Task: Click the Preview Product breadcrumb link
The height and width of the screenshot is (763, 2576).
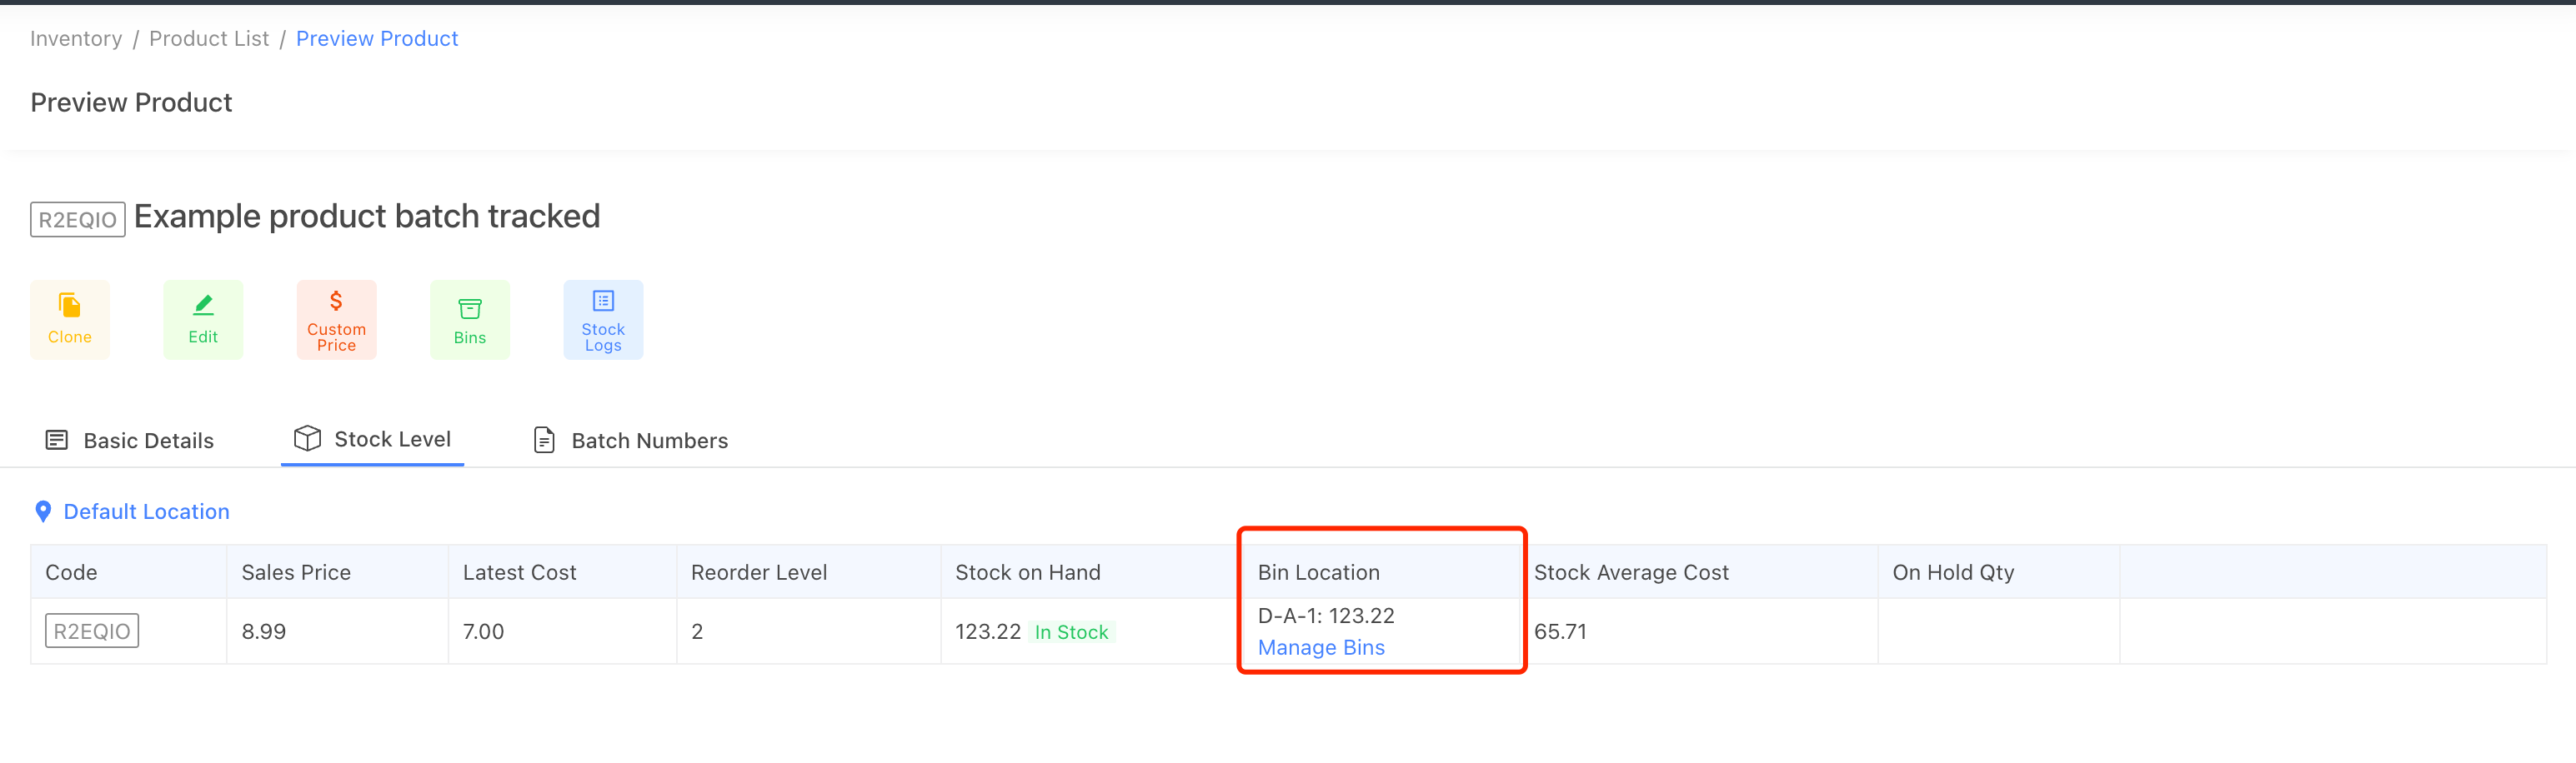Action: tap(377, 38)
